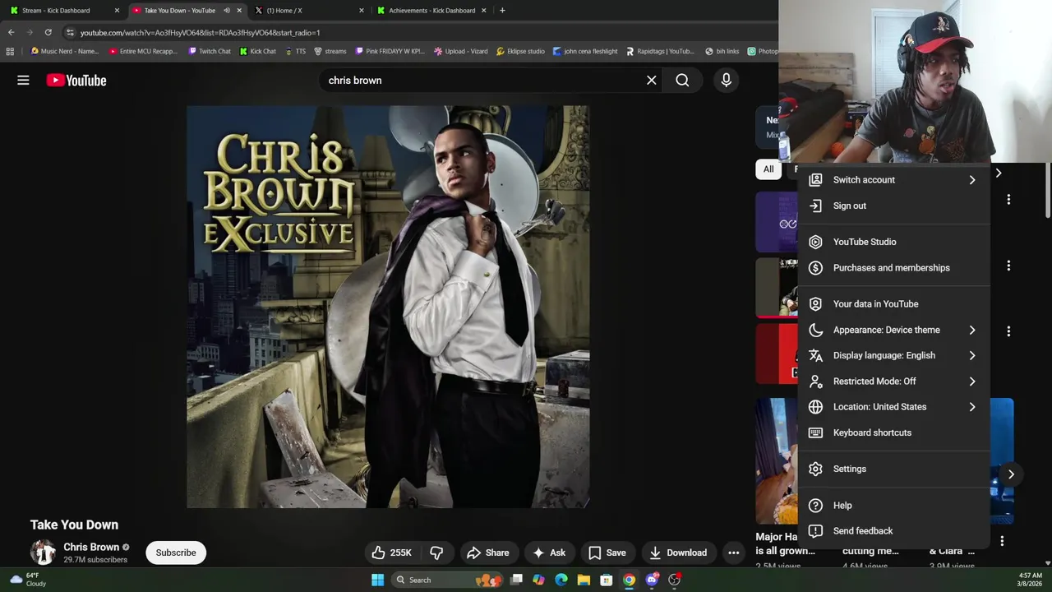Viewport: 1052px width, 592px height.
Task: Expand Location: United States options
Action: click(x=893, y=406)
